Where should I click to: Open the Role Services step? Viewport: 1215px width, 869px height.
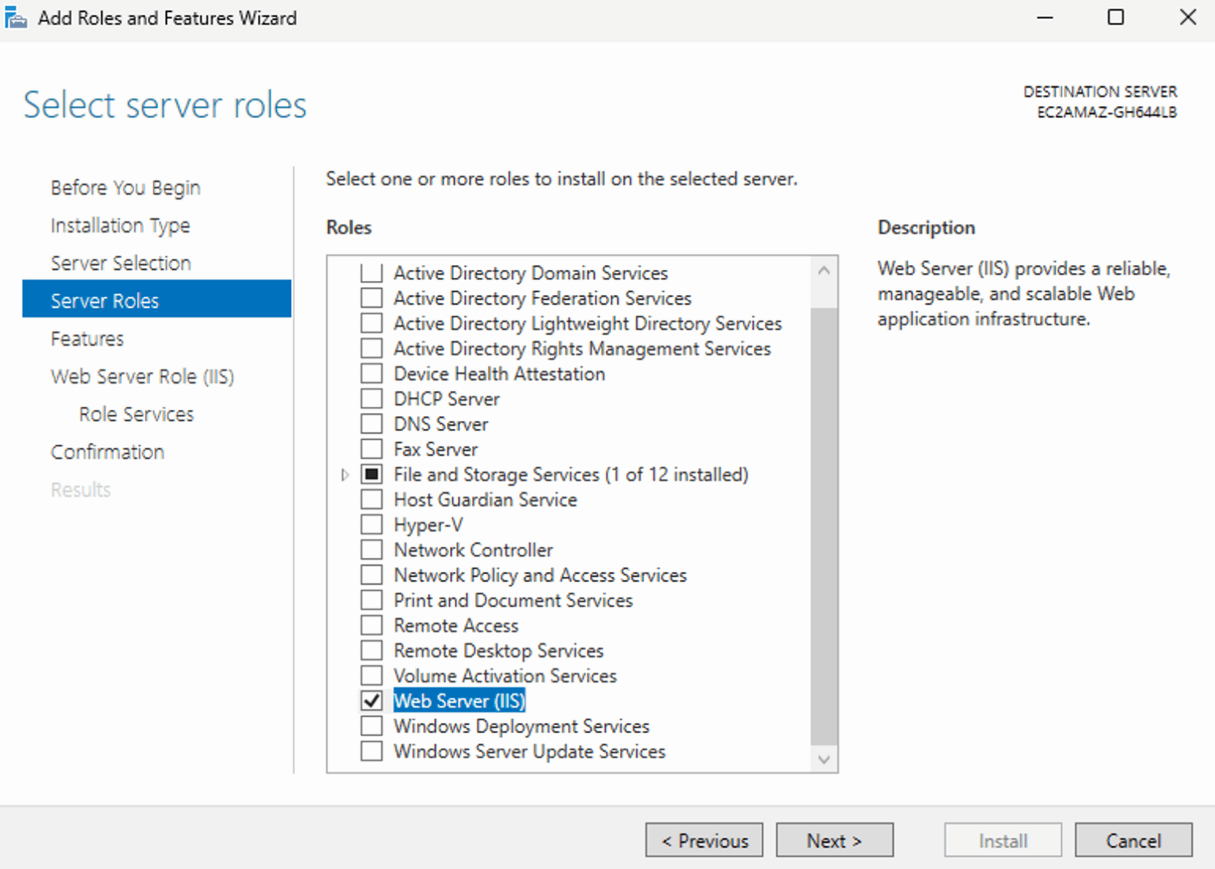tap(136, 414)
